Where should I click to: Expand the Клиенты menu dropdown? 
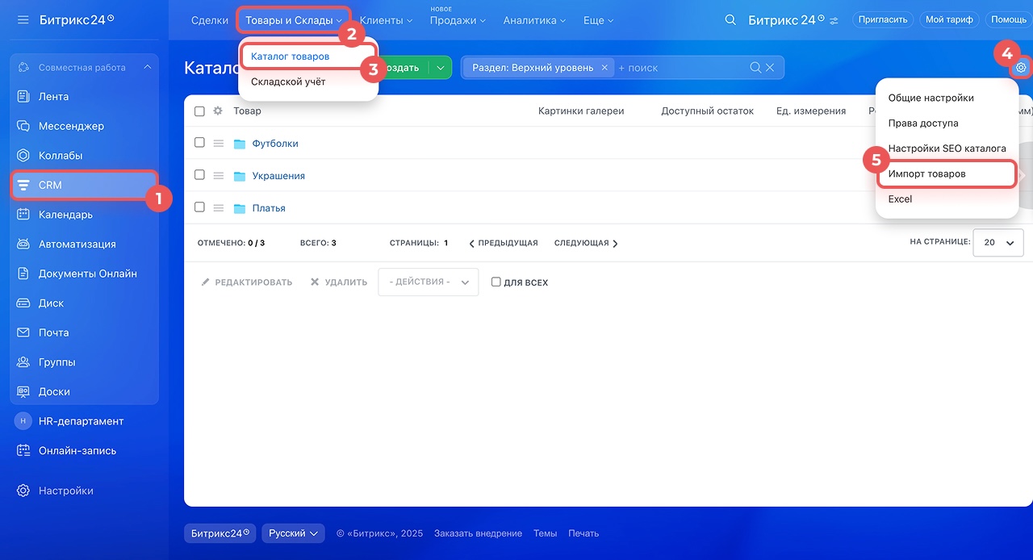[386, 20]
